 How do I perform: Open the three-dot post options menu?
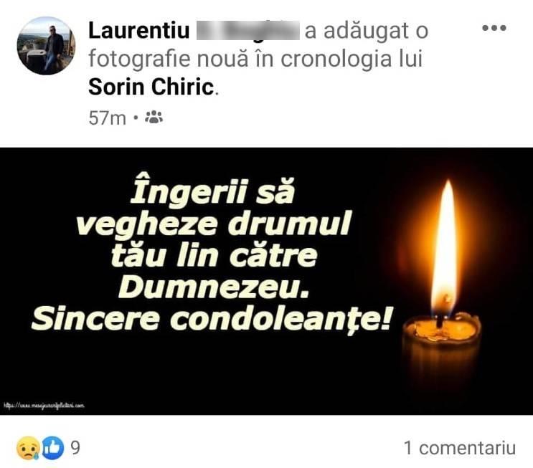point(494,28)
